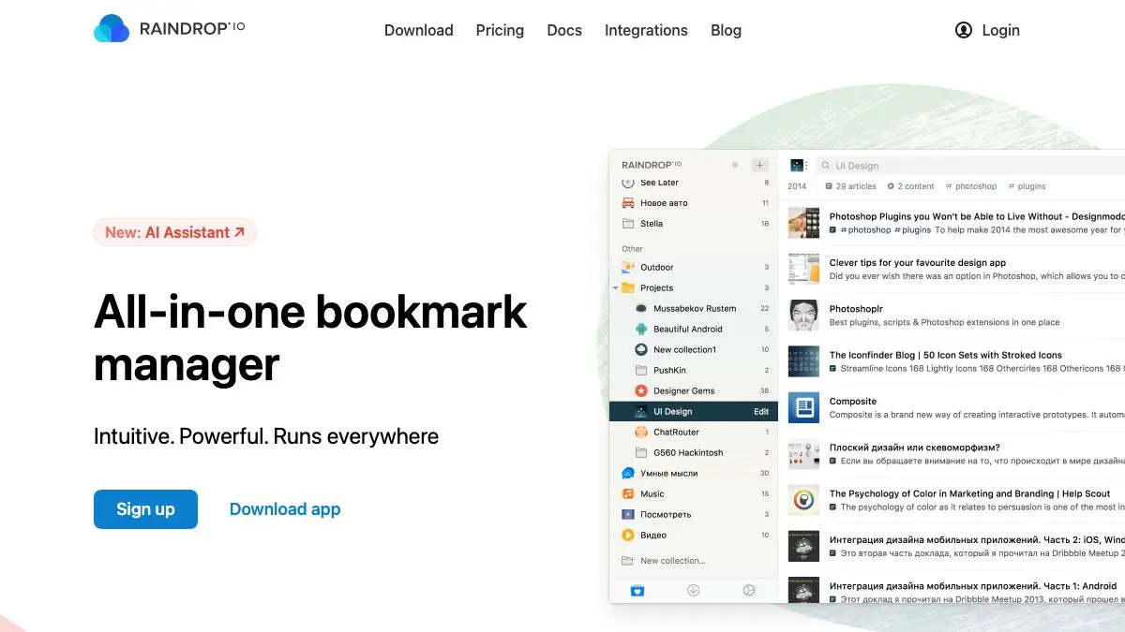
Task: Open the Integrations page
Action: [x=646, y=30]
